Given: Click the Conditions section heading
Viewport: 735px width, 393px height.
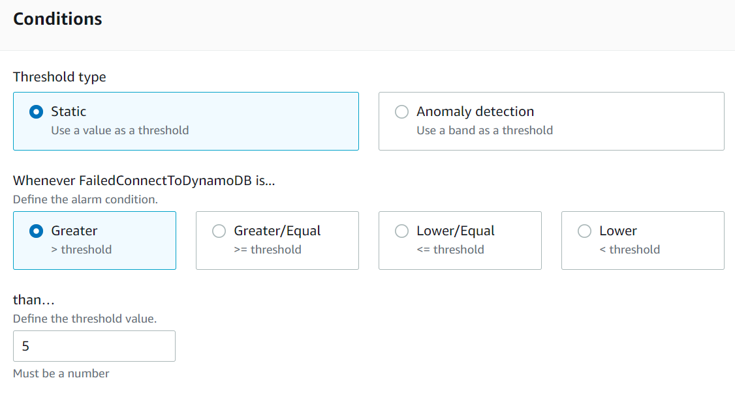Looking at the screenshot, I should (x=57, y=20).
